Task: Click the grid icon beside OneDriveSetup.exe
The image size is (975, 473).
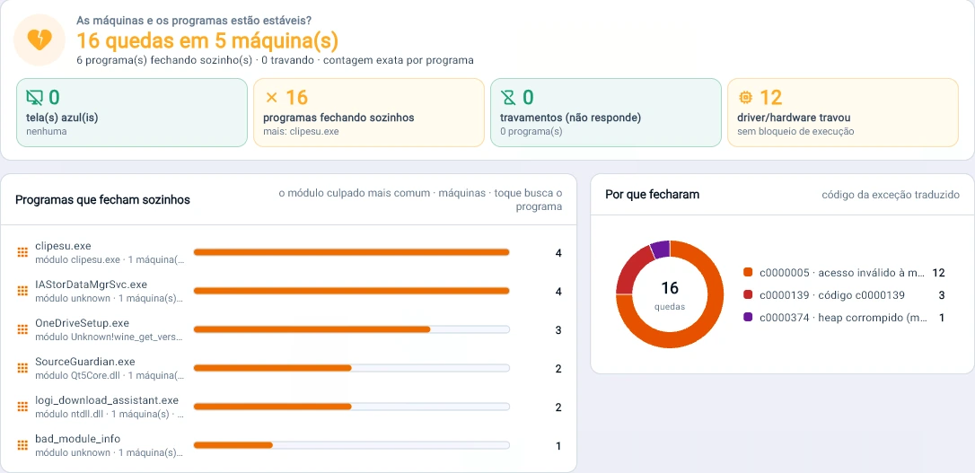Action: click(22, 329)
